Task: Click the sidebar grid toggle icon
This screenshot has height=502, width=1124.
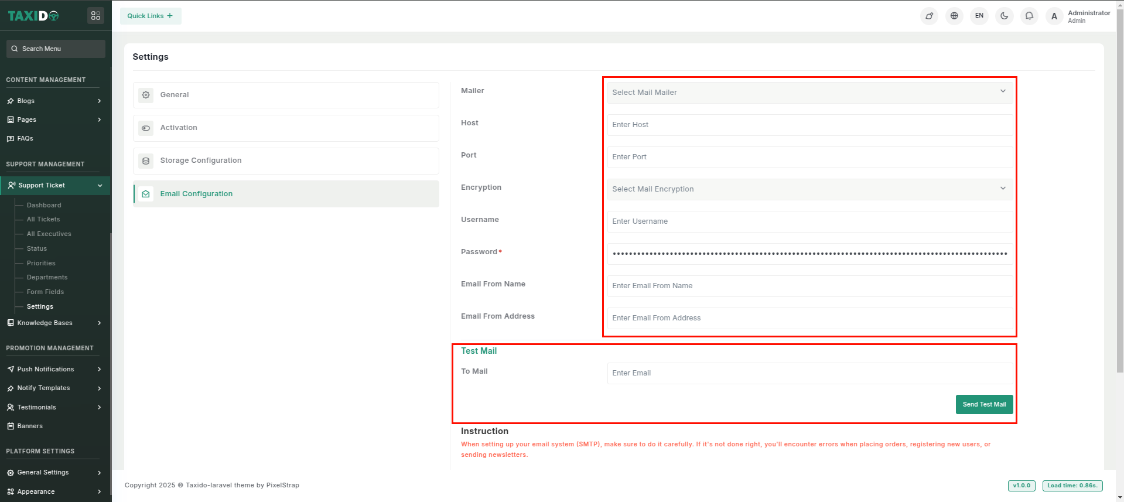Action: (x=95, y=16)
